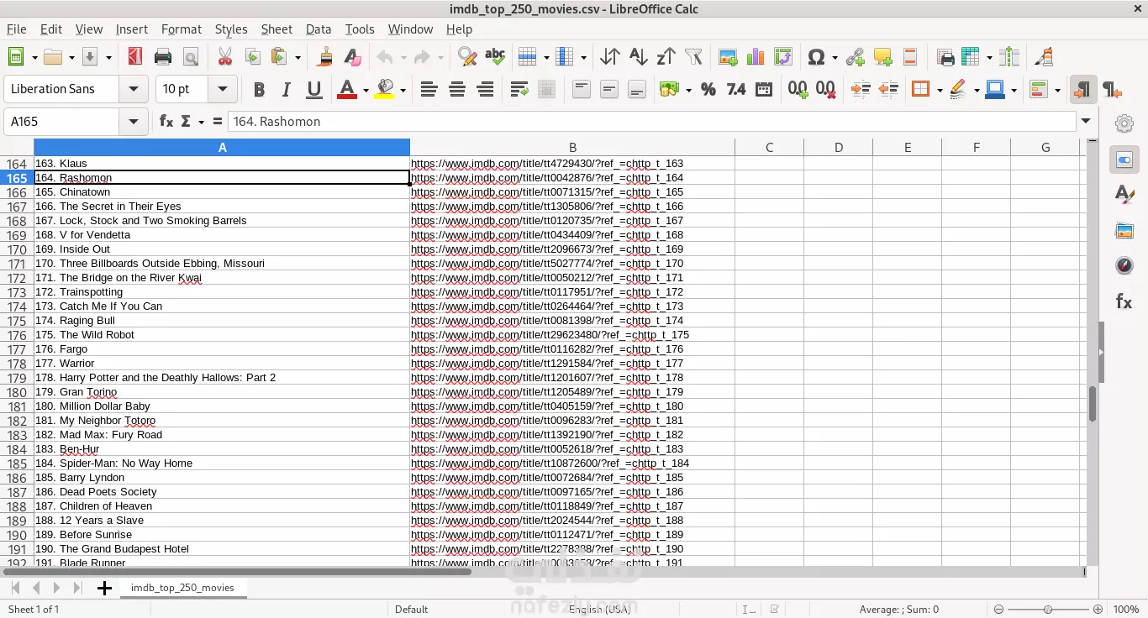Click the formula input line
1148x618 pixels.
652,122
